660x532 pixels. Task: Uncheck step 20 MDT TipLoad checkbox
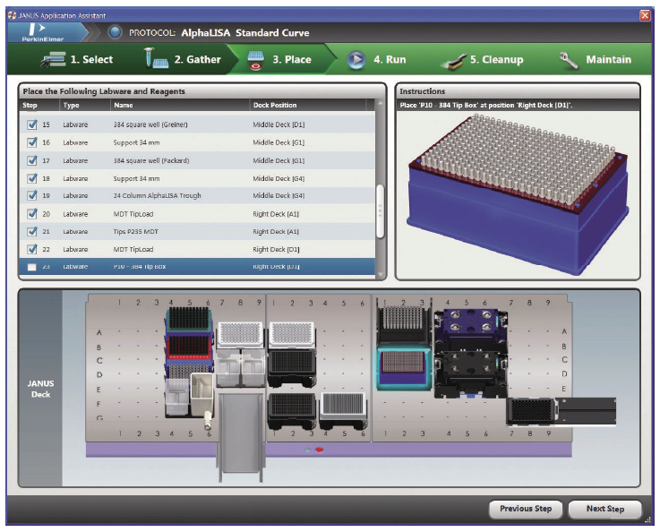(31, 213)
